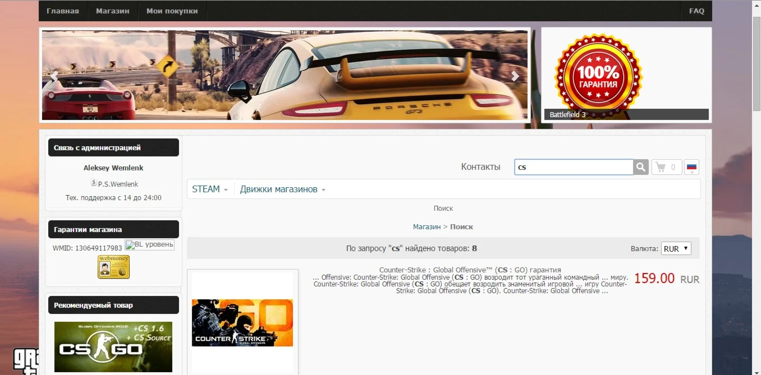The image size is (761, 375).
Task: Open the Главная menu item
Action: click(62, 11)
